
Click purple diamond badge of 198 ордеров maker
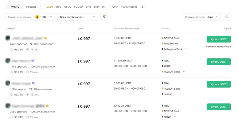[x=33, y=83]
